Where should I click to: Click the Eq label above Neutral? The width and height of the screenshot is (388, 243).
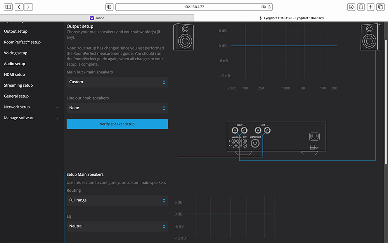point(69,217)
